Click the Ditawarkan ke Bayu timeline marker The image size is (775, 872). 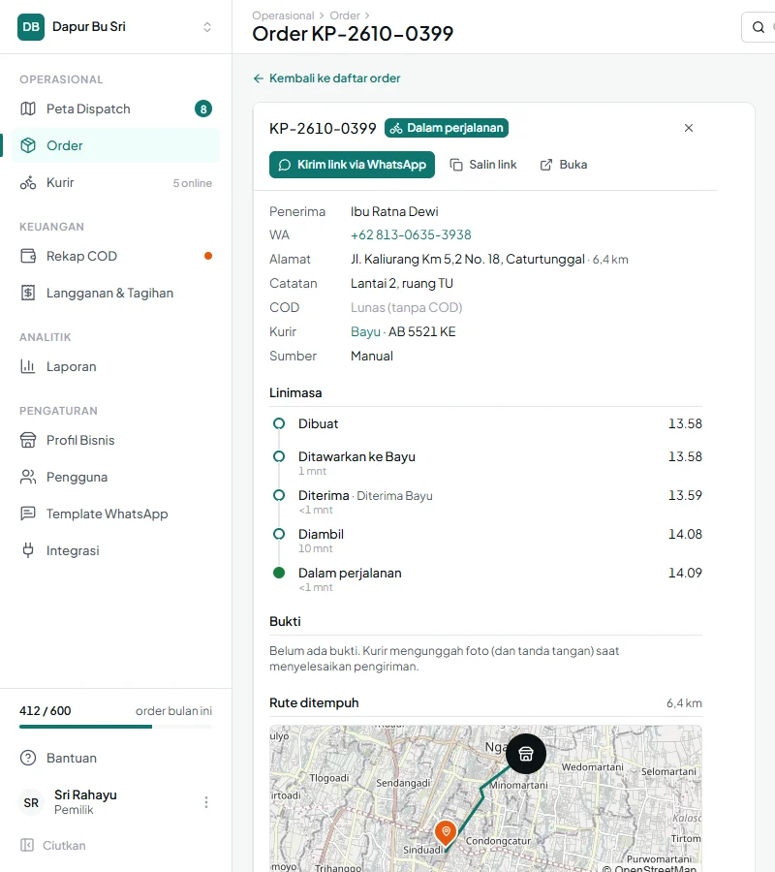pyautogui.click(x=279, y=456)
